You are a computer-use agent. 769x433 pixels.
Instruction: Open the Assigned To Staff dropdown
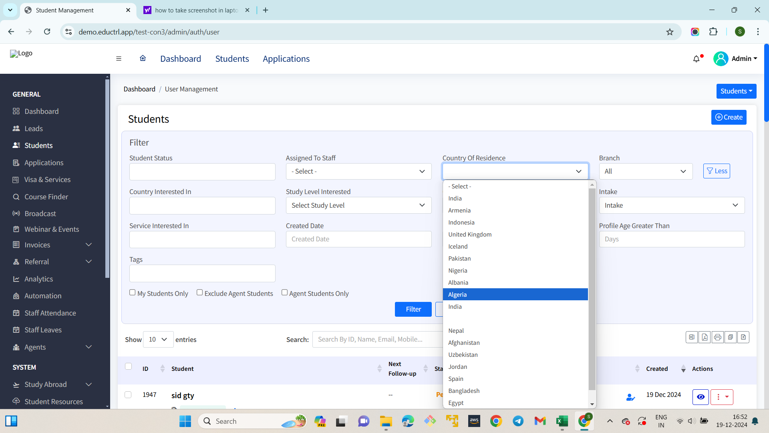click(358, 172)
